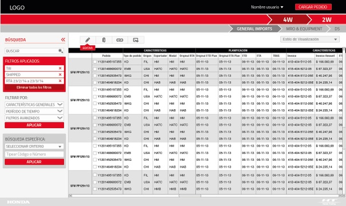The width and height of the screenshot is (346, 206).
Task: Select the General Imports tab
Action: tap(254, 29)
